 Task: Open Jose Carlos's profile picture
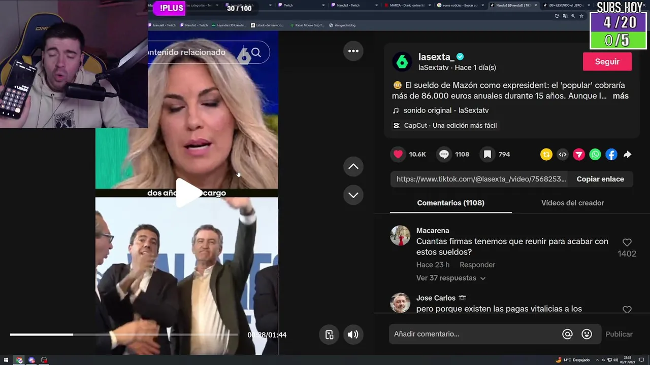point(400,303)
